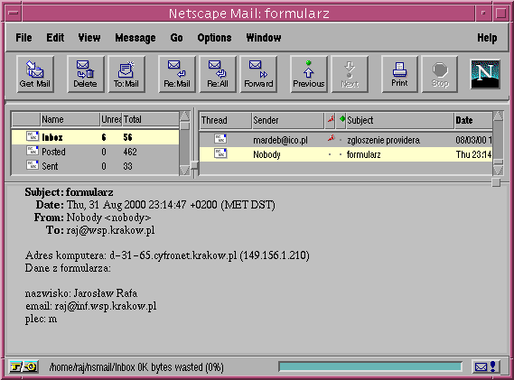514x380 pixels.
Task: Click the Netscape N logo
Action: 485,74
